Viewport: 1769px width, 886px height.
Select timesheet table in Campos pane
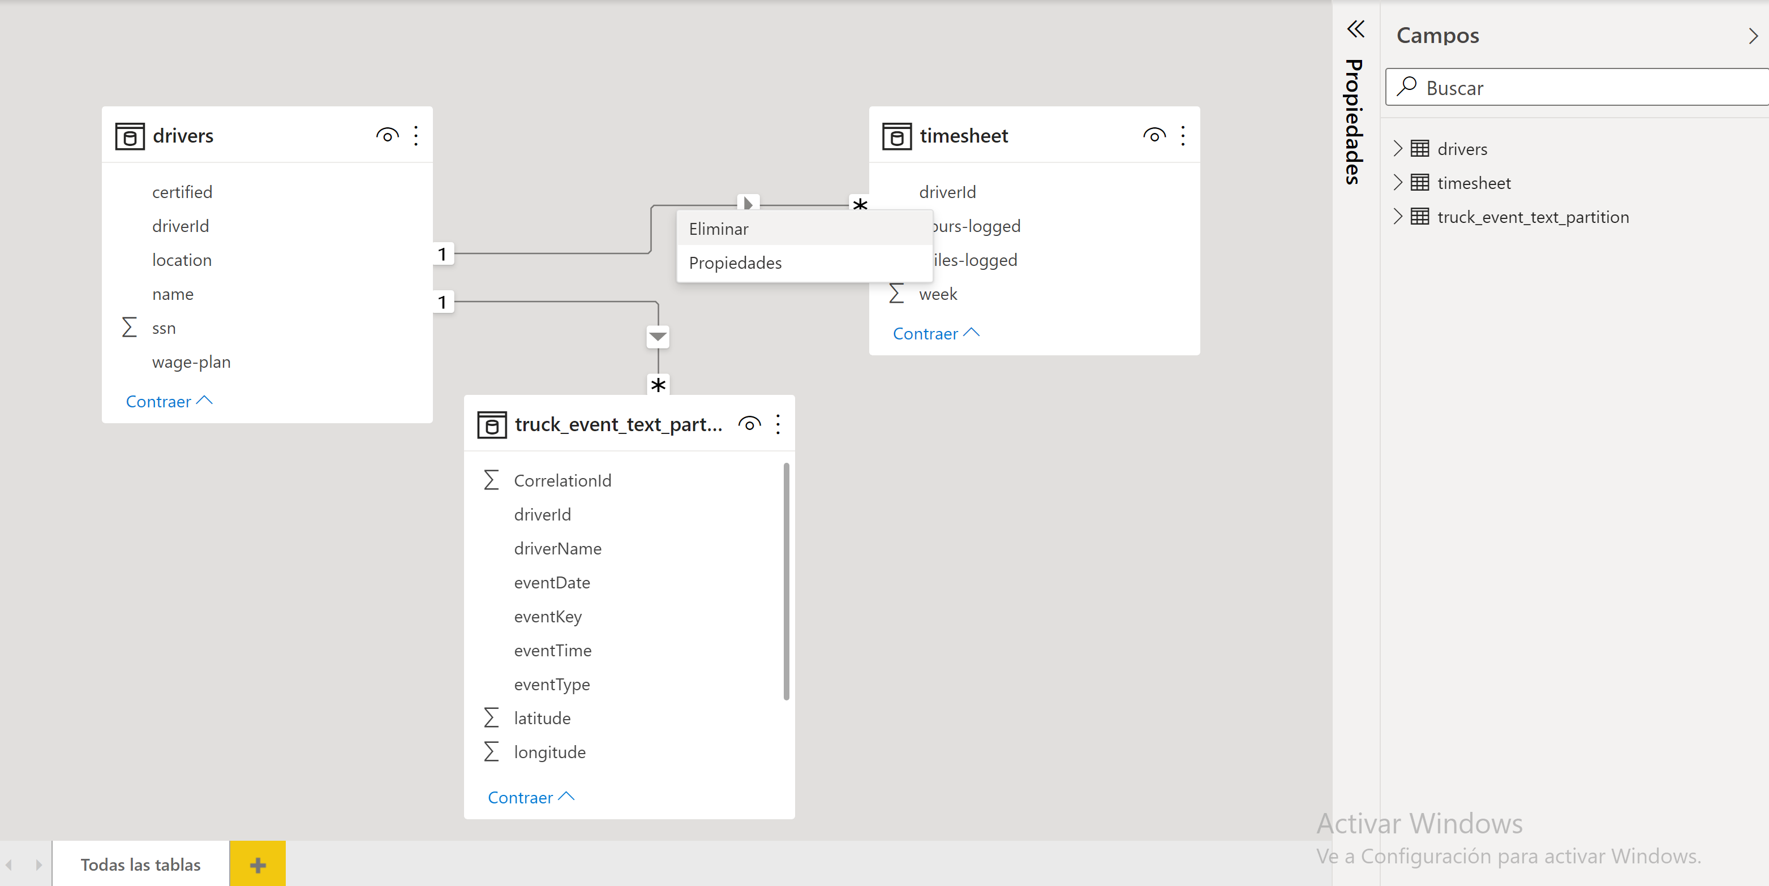[1474, 183]
